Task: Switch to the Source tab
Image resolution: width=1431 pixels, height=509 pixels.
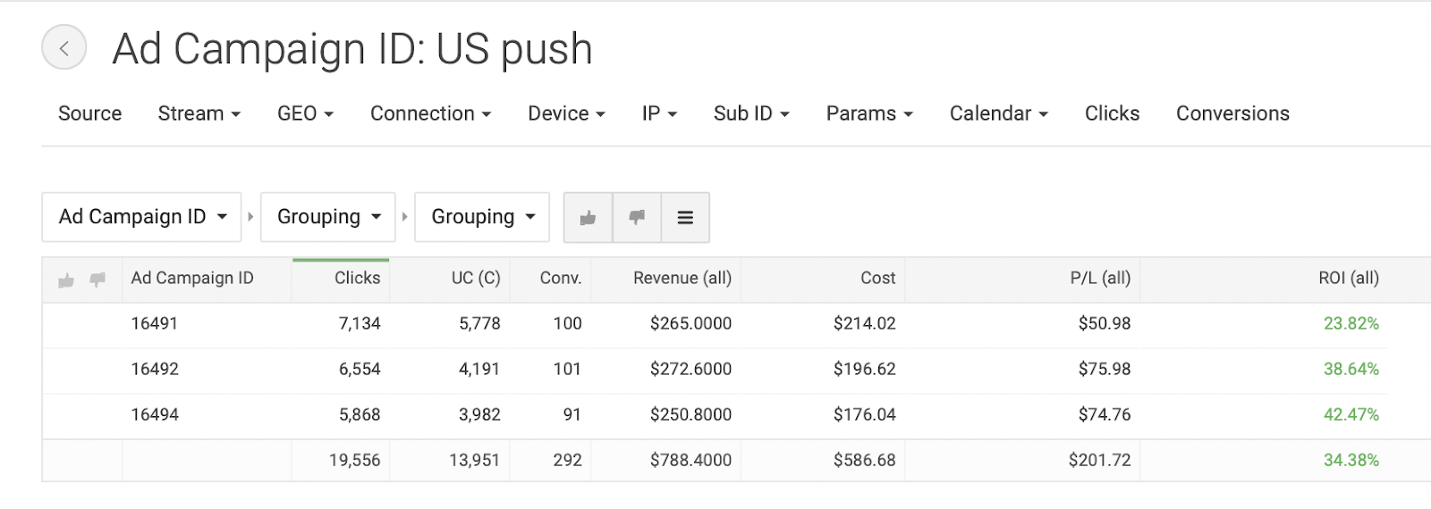Action: pyautogui.click(x=89, y=113)
